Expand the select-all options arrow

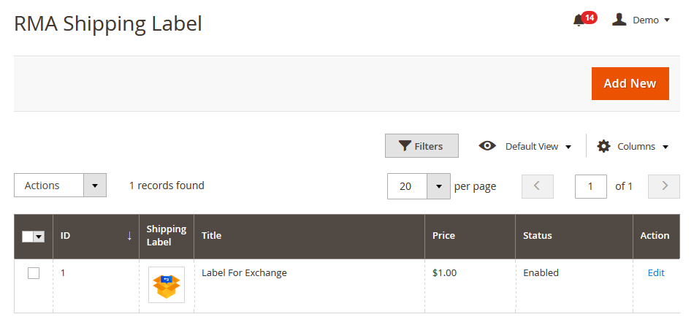[x=39, y=237]
